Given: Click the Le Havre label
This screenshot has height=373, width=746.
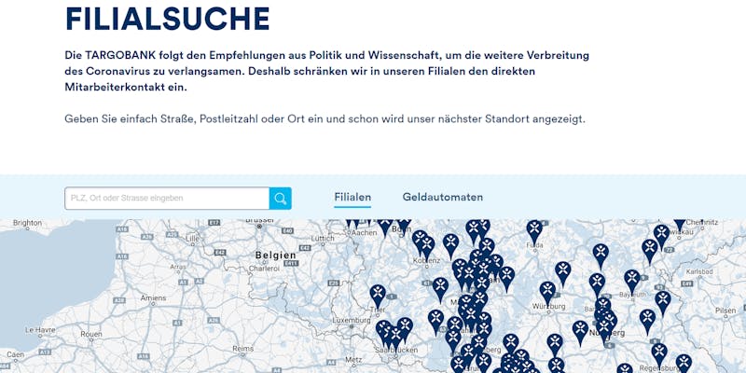Looking at the screenshot, I should (x=41, y=329).
